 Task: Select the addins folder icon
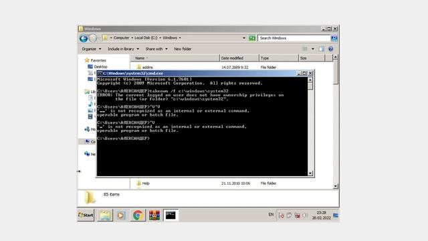pos(138,67)
